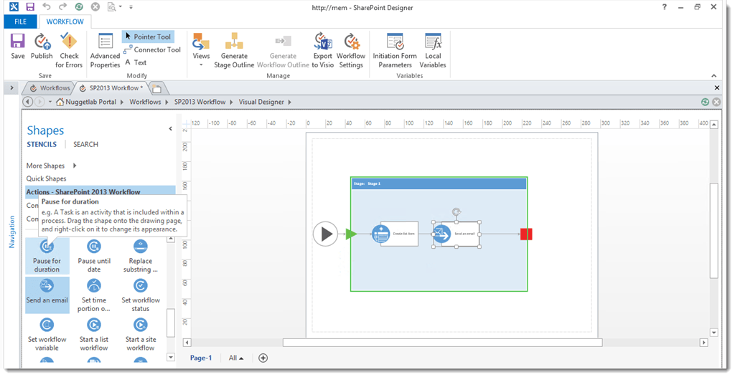This screenshot has width=735, height=377.
Task: Click Export to Visio
Action: click(323, 51)
